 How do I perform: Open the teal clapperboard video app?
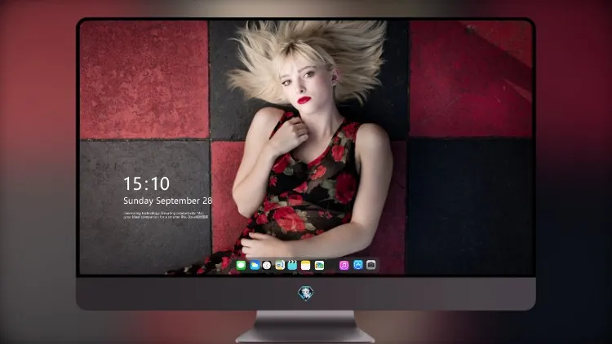click(x=292, y=265)
